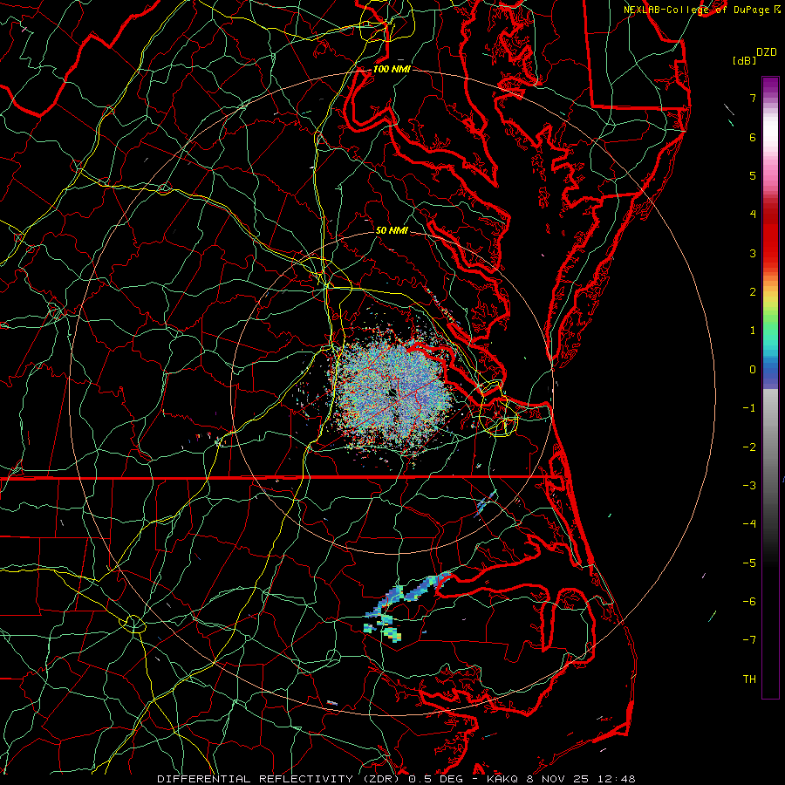Click the 6 value on the color scale

[753, 137]
